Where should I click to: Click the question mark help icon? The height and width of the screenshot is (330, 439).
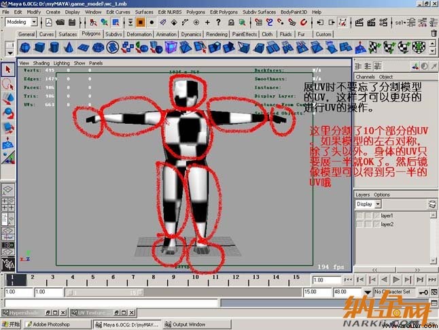pyautogui.click(x=218, y=22)
